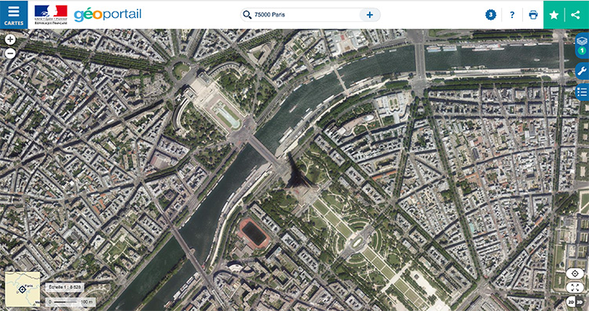Zoom in with the plus map button
The width and height of the screenshot is (589, 311).
[x=10, y=39]
